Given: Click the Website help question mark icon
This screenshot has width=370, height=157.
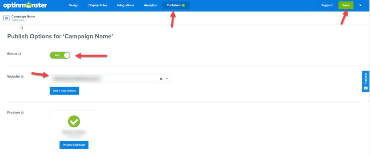Looking at the screenshot, I should pyautogui.click(x=22, y=77).
